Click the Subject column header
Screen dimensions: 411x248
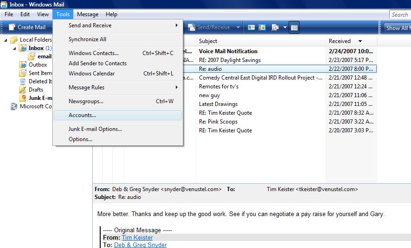[x=261, y=41]
